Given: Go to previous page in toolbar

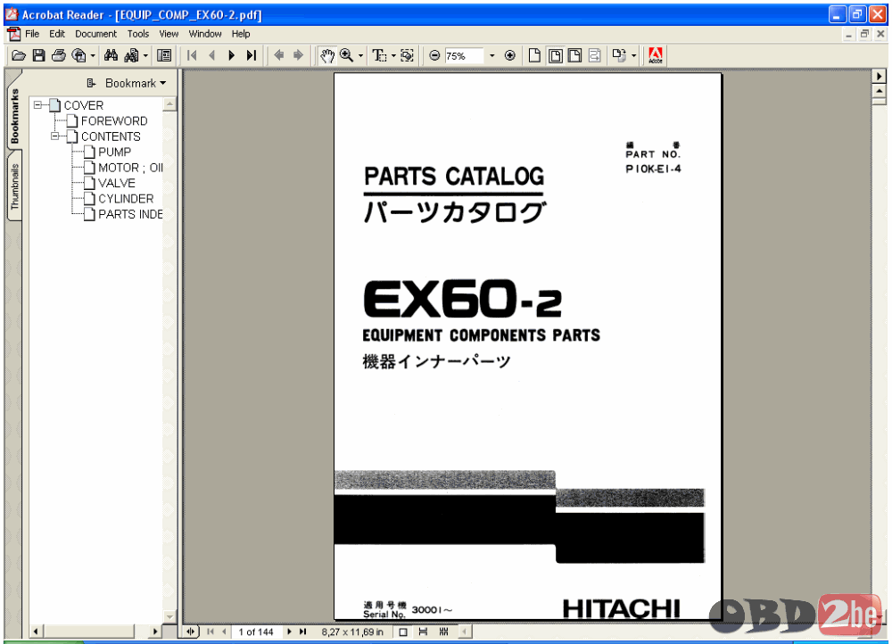Looking at the screenshot, I should pos(212,55).
